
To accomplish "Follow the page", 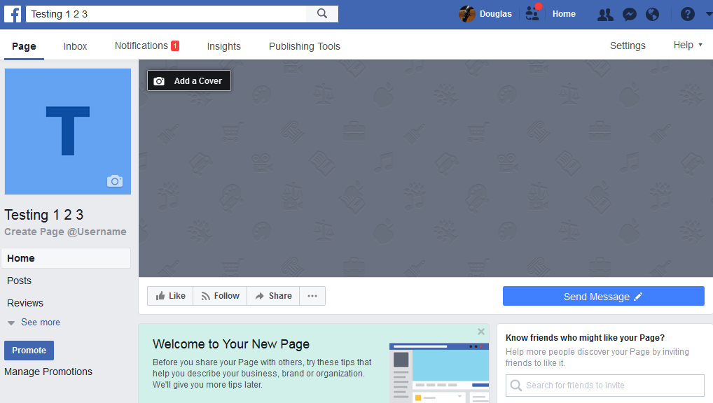I will pos(220,296).
